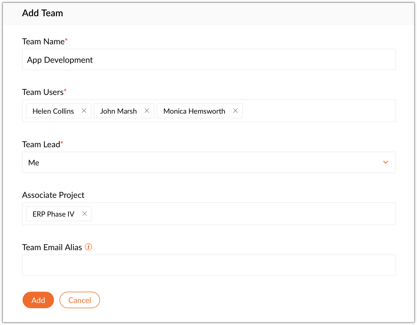Image resolution: width=417 pixels, height=325 pixels.
Task: Expand the Team Lead dropdown chevron
Action: point(386,162)
